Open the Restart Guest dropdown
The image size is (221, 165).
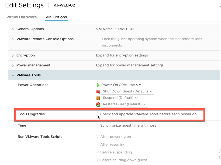145,104
